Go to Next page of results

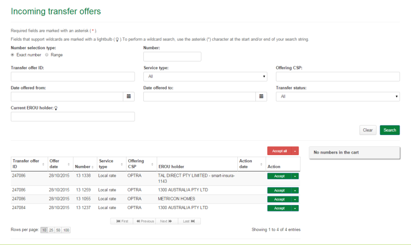[x=166, y=221]
